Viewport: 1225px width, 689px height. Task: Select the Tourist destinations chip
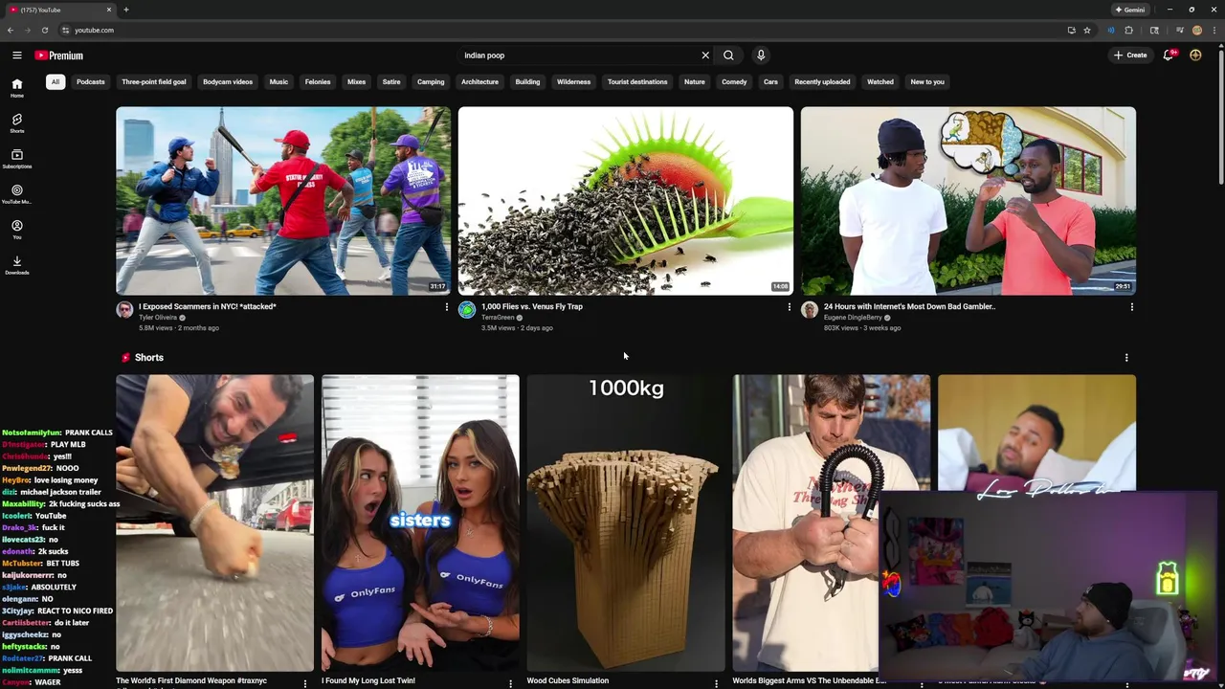click(x=637, y=82)
